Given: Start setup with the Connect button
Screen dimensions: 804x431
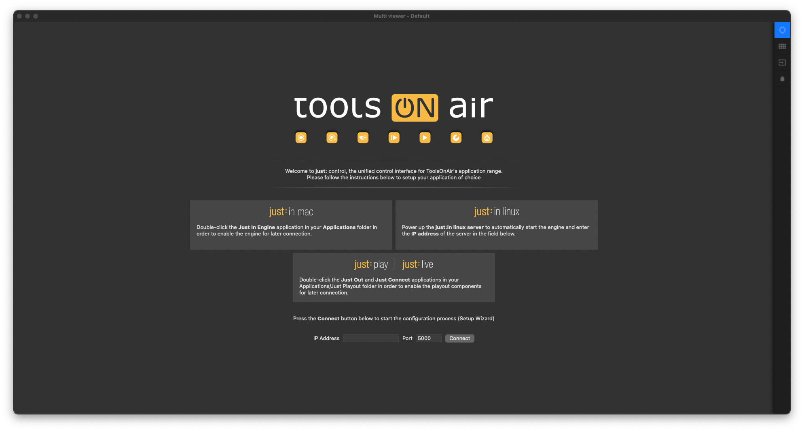Looking at the screenshot, I should point(459,338).
